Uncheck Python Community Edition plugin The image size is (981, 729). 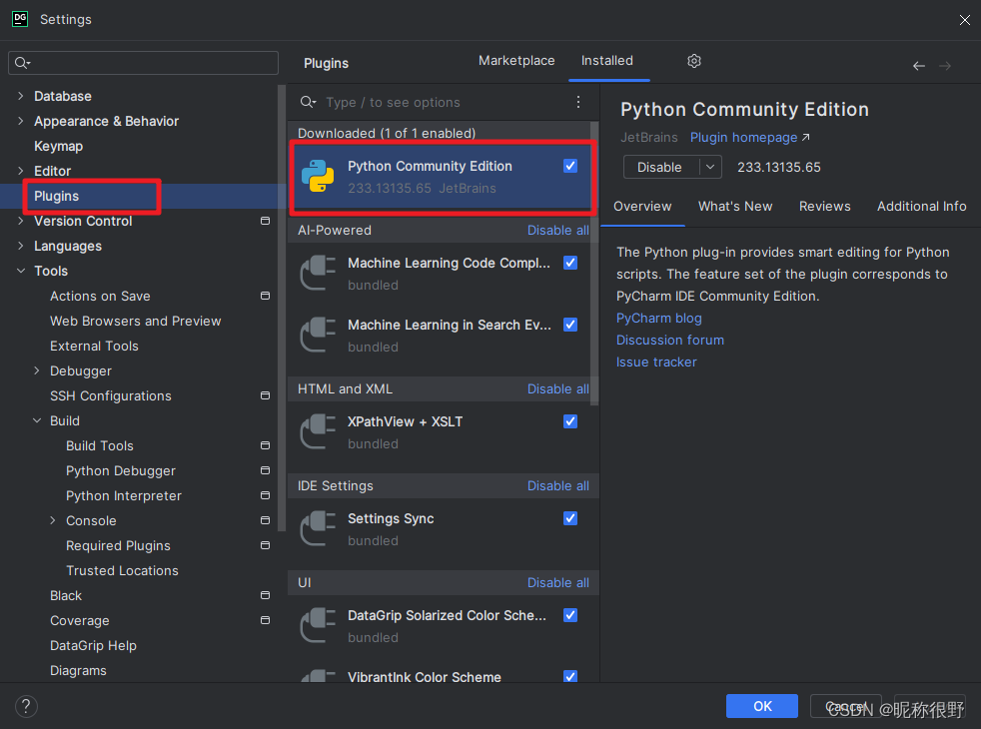[x=570, y=166]
